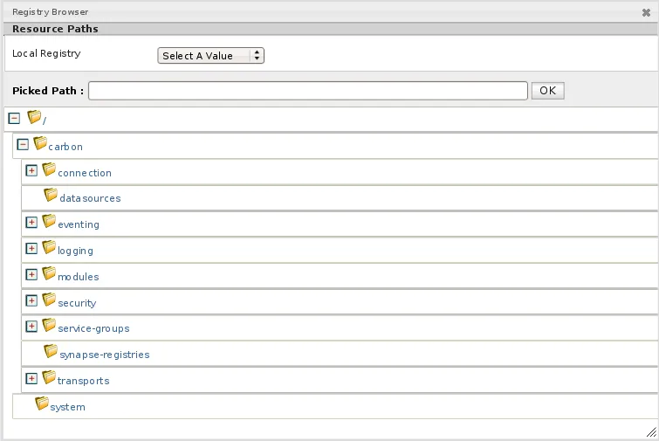Click the modules folder icon
The image size is (659, 441).
[49, 273]
